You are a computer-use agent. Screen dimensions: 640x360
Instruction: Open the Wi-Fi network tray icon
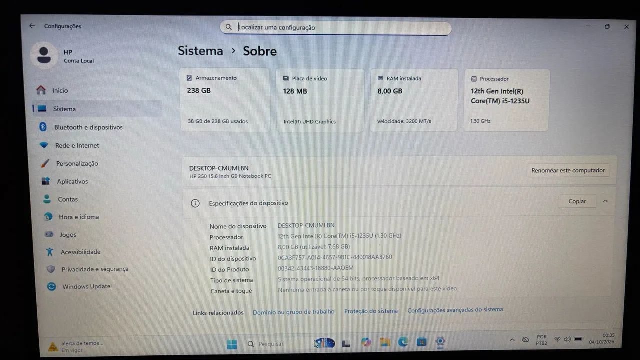point(557,339)
